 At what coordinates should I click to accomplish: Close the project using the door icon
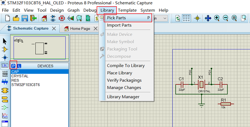pos(34,18)
